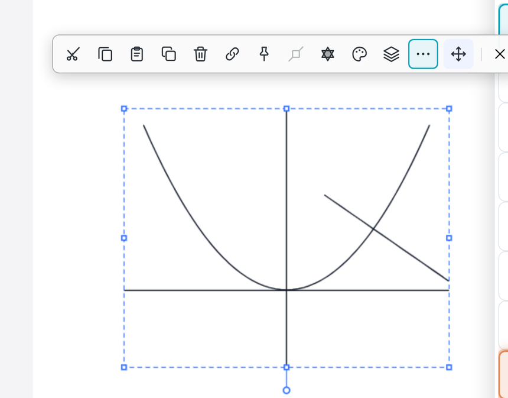Copy the selected graph shape

pyautogui.click(x=105, y=54)
